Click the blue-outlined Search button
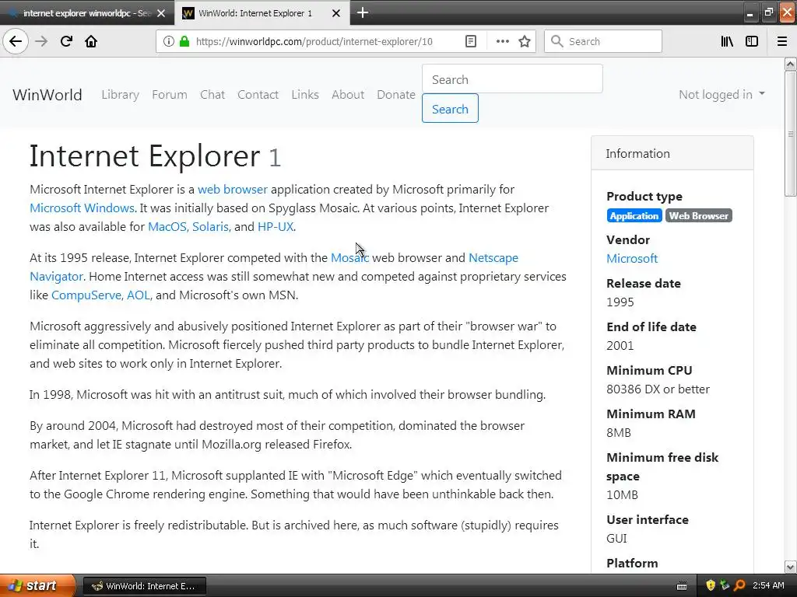This screenshot has height=597, width=797. [x=450, y=109]
